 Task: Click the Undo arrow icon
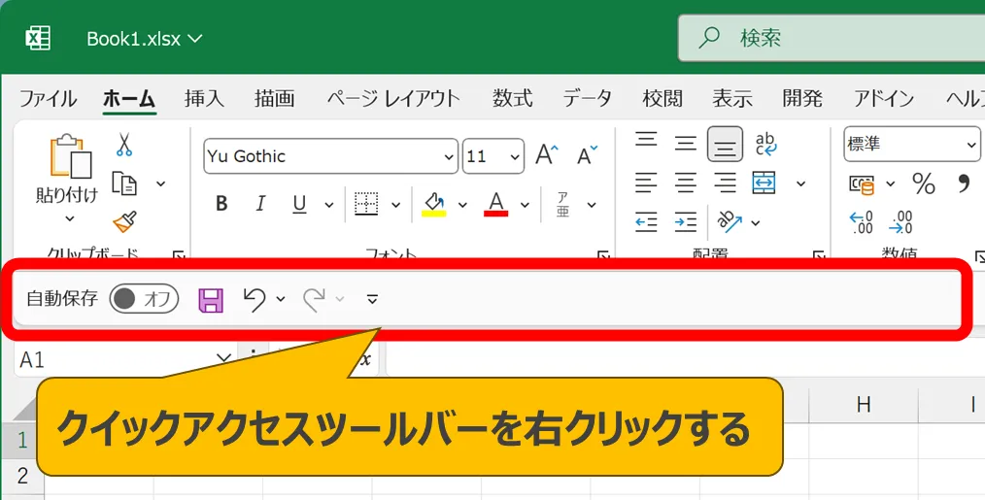pos(254,300)
